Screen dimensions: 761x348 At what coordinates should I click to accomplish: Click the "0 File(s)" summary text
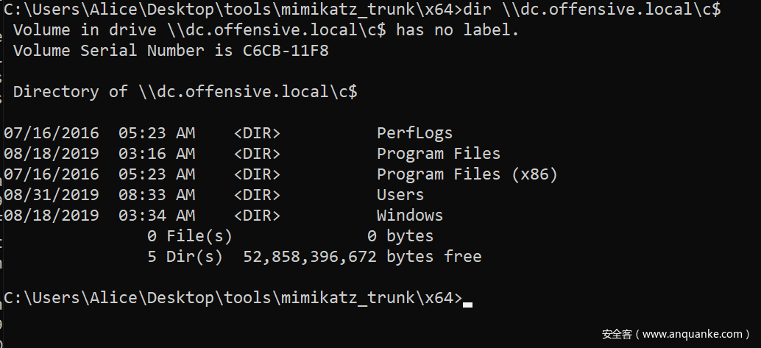tap(189, 236)
